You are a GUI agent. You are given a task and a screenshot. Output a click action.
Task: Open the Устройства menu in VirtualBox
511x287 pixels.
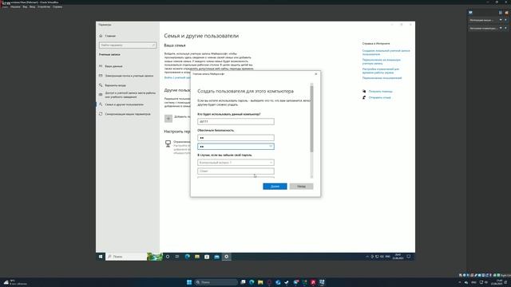[44, 6]
